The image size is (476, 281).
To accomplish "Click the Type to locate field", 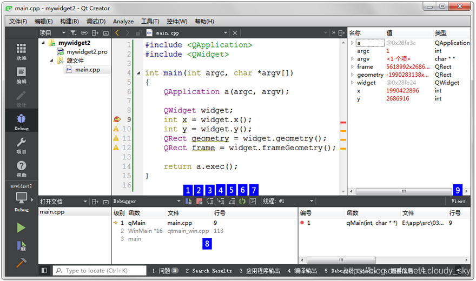I will coord(100,270).
